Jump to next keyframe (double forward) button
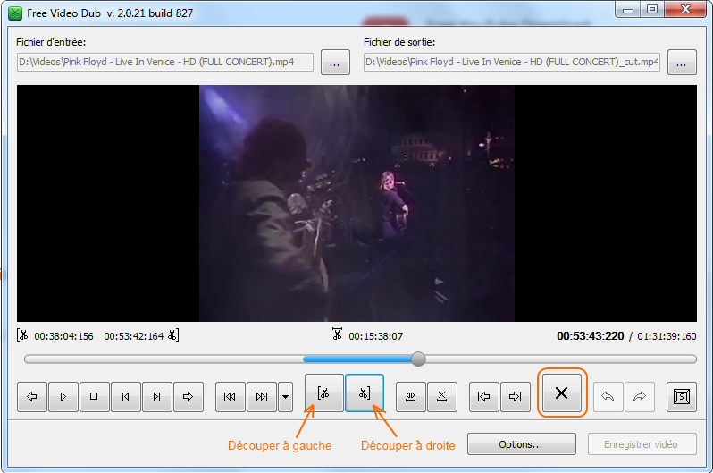Screen dimensions: 713x473 coord(262,396)
